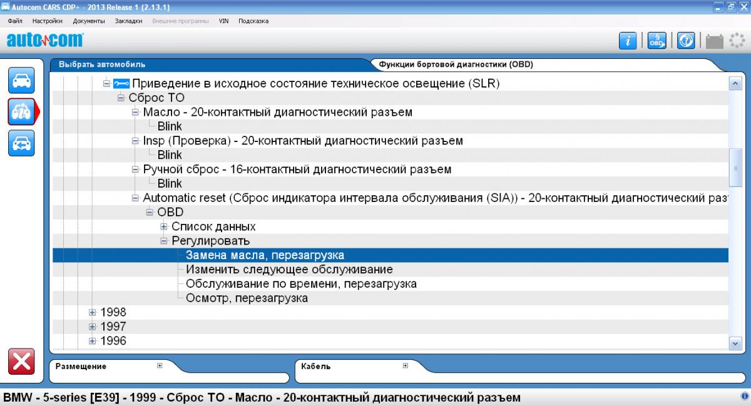
Task: Collapse the Insp (Проверка) node
Action: click(135, 141)
